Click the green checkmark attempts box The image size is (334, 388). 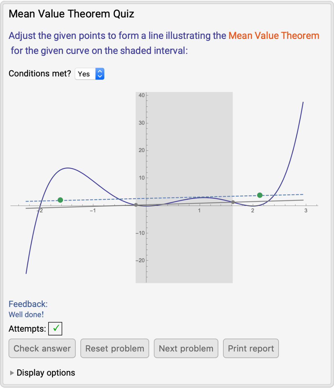tap(55, 328)
